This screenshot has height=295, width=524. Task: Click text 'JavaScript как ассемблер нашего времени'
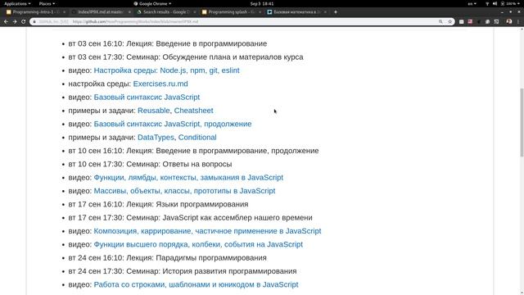coord(237,217)
